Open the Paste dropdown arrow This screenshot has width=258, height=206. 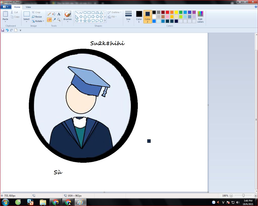click(x=5, y=22)
